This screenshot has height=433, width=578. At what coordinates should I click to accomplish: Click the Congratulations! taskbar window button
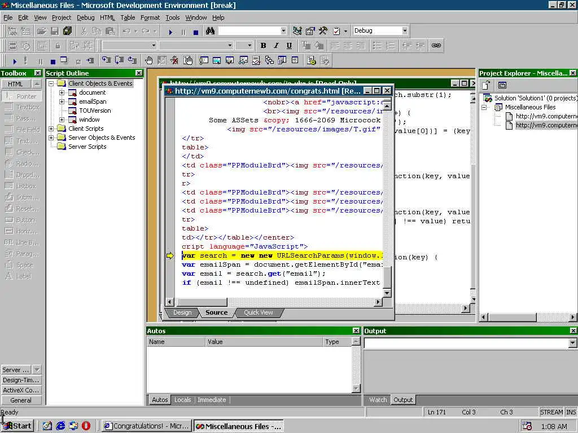pos(146,426)
